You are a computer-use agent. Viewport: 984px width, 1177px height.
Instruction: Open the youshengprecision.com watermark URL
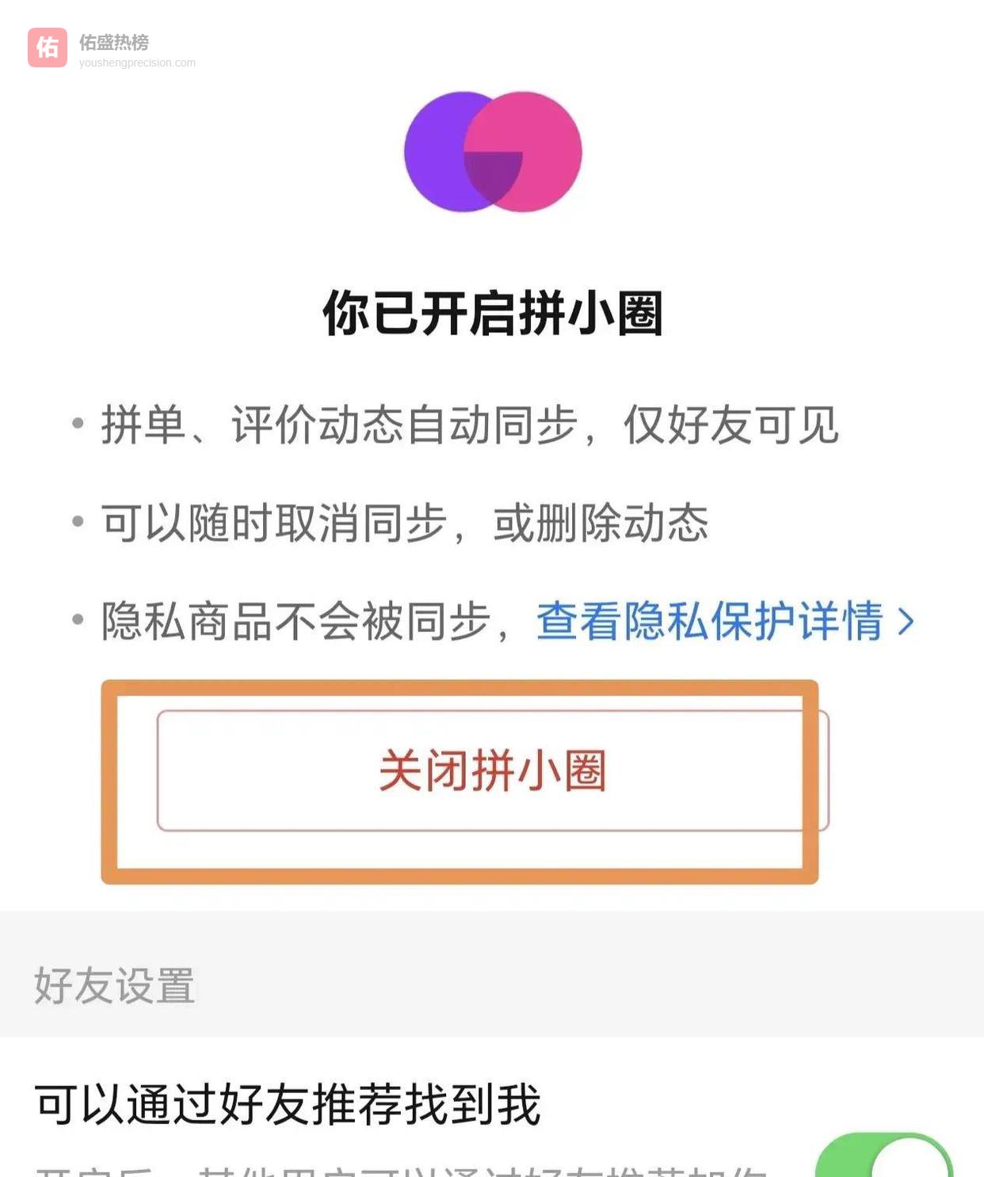point(137,63)
